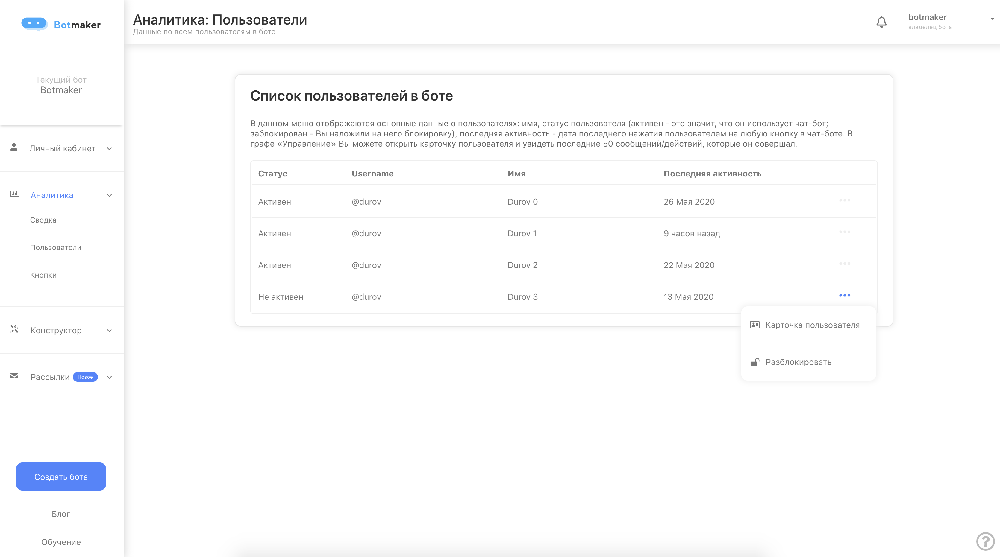
Task: Click the Создать бота button
Action: [61, 477]
